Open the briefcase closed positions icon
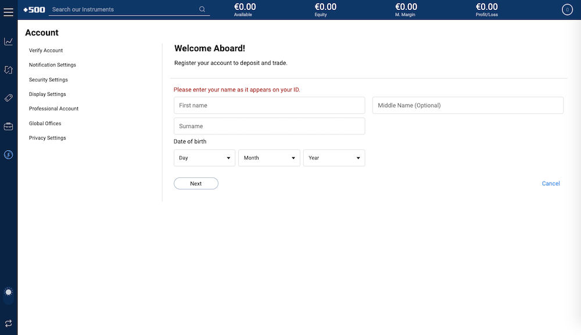The width and height of the screenshot is (581, 335). [8, 127]
